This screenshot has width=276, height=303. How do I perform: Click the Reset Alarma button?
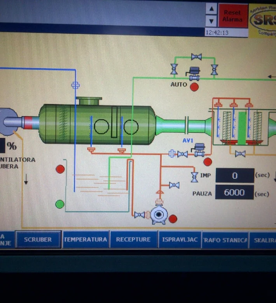coord(232,16)
